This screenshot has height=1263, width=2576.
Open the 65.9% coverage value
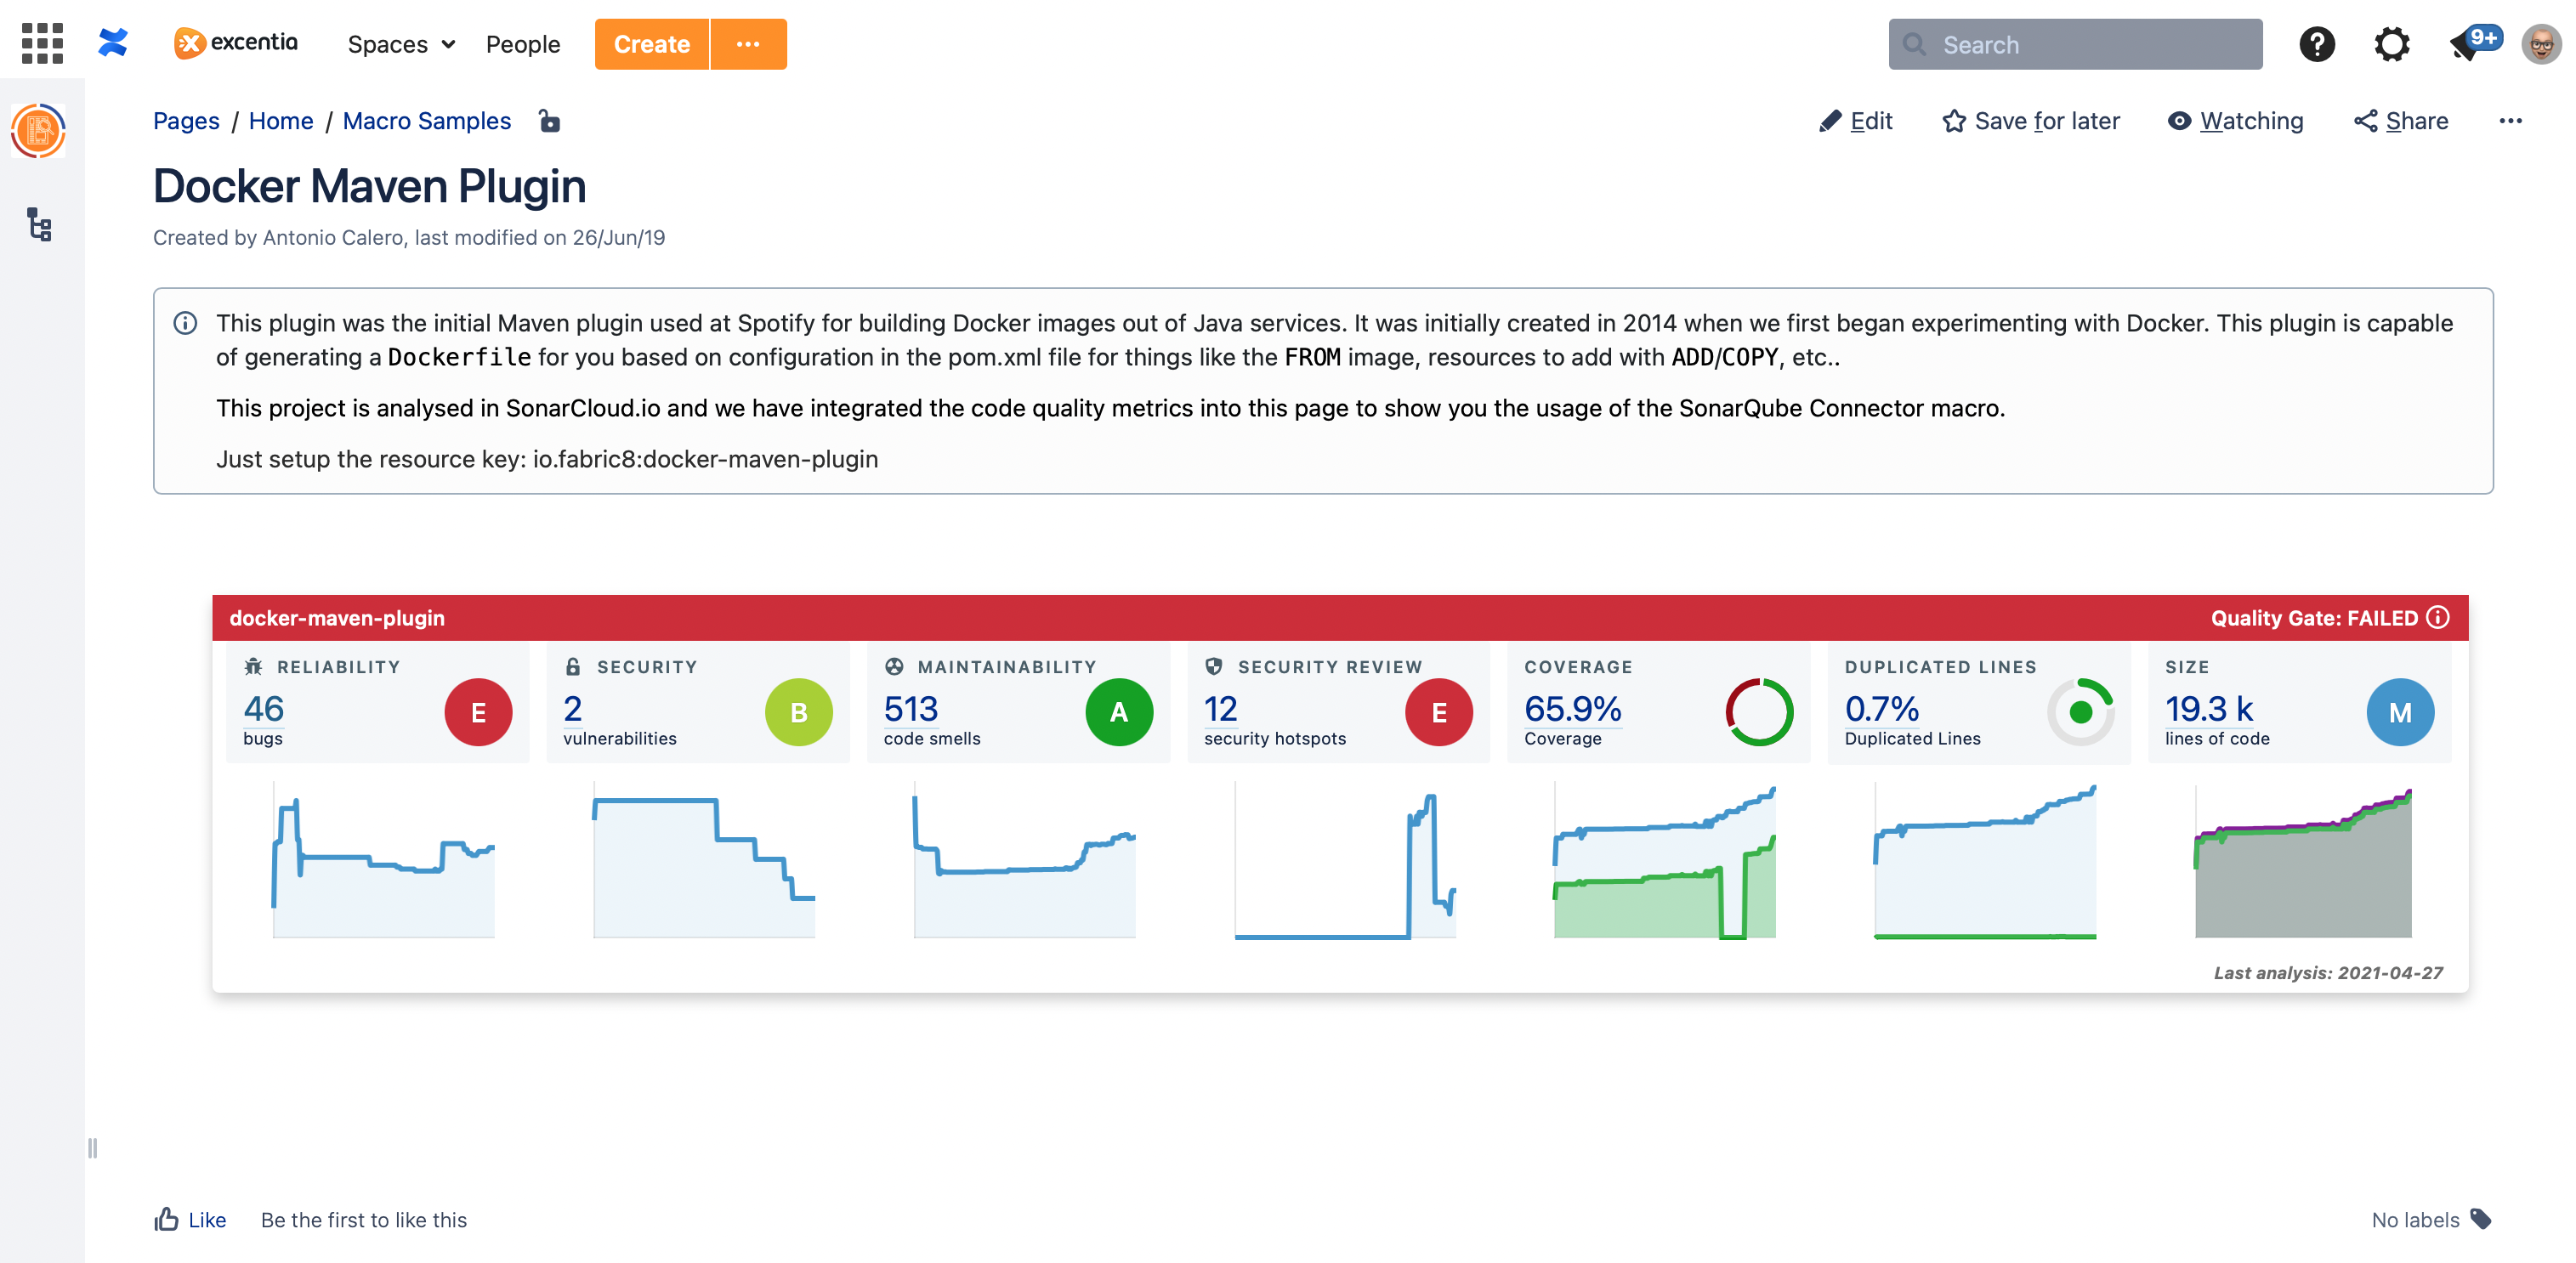tap(1573, 709)
